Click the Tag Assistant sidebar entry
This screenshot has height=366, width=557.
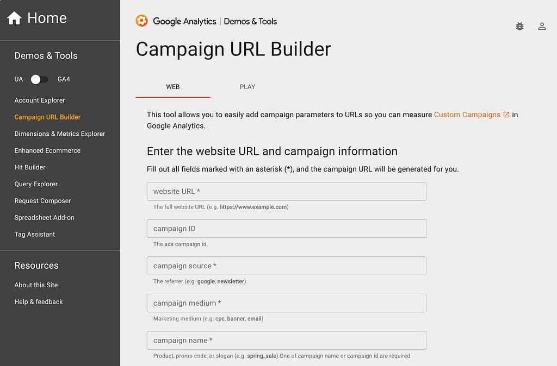[x=34, y=234]
